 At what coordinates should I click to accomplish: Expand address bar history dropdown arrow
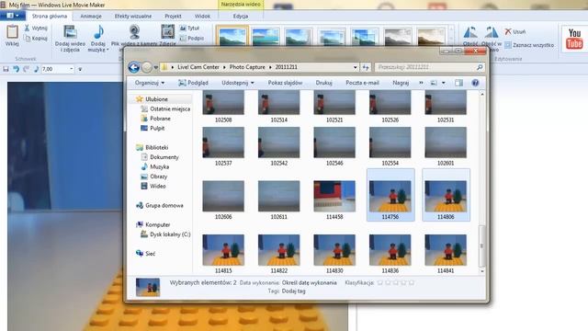tap(356, 67)
